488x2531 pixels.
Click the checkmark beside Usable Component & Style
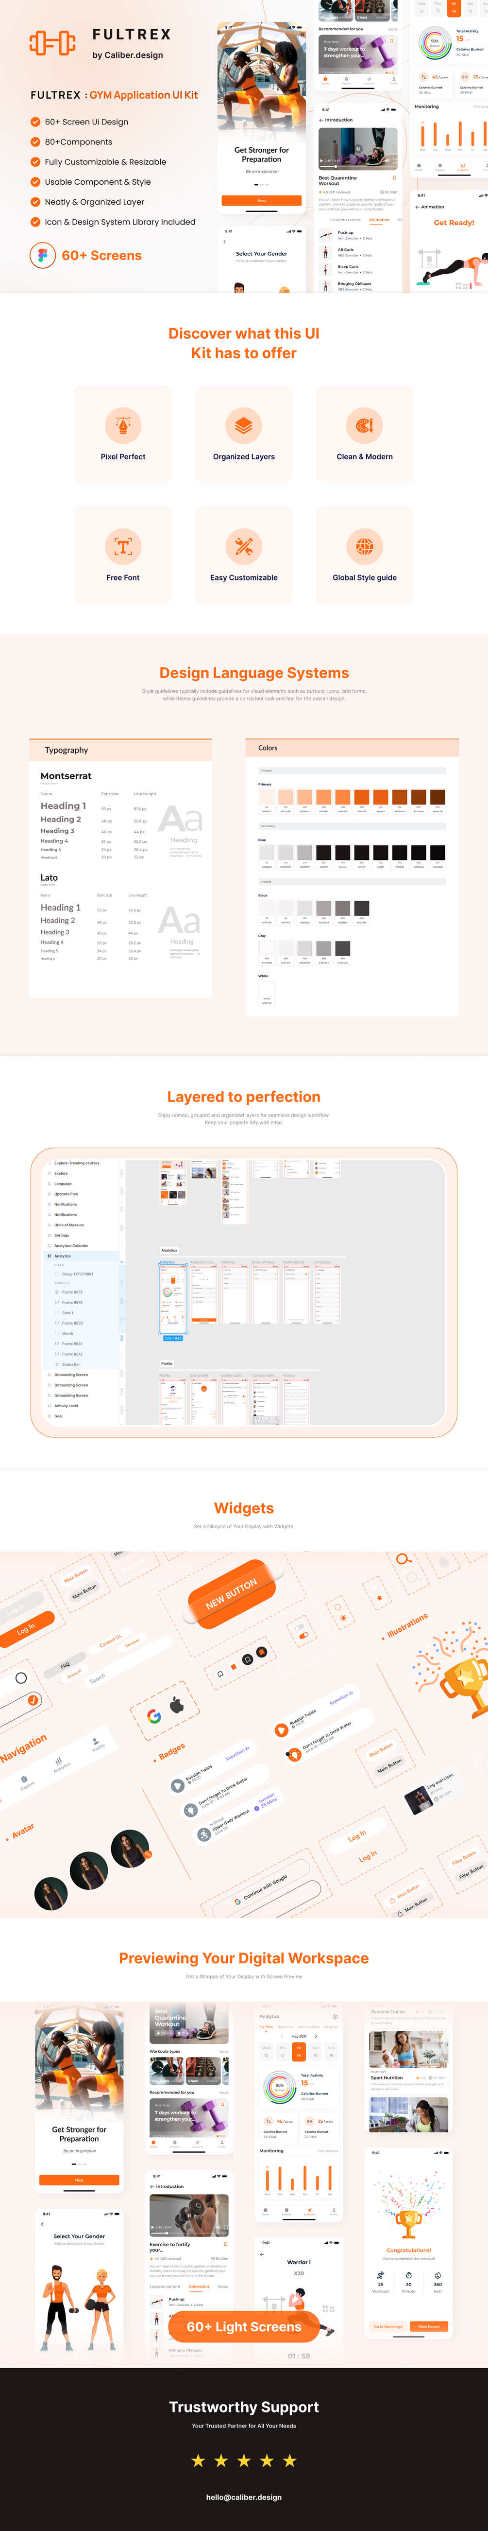(35, 182)
